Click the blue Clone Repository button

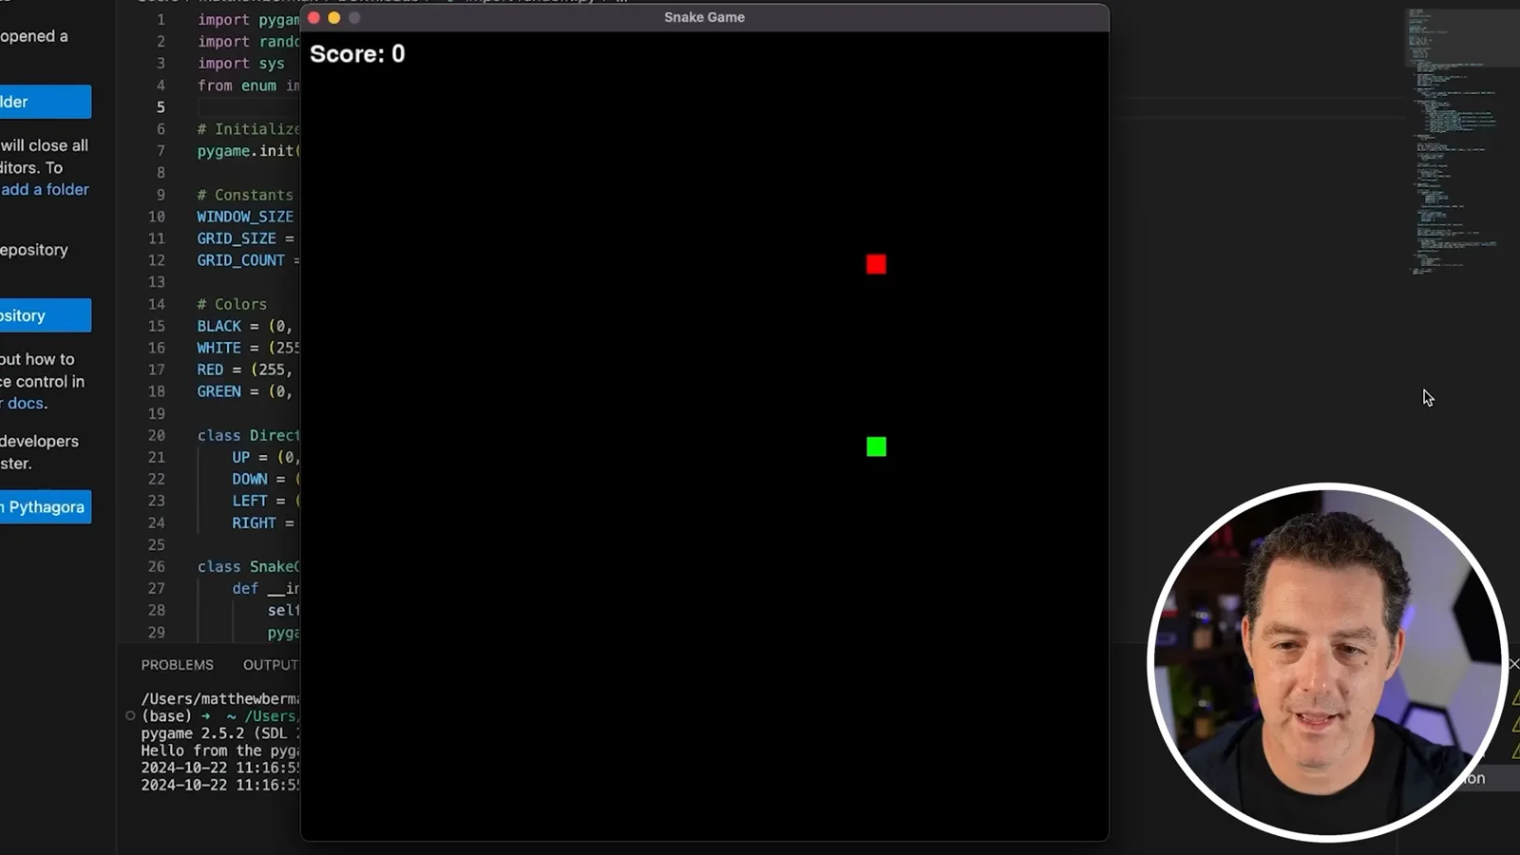46,315
